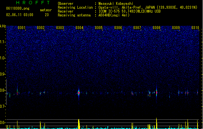The height and width of the screenshot is (129, 203).
Task: Click the 0.9 frequency axis label
Action: click(x=3, y=74)
